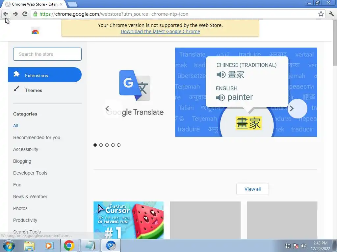Click the green padlock security icon
Screen dimensions: 337x252
(35, 14)
